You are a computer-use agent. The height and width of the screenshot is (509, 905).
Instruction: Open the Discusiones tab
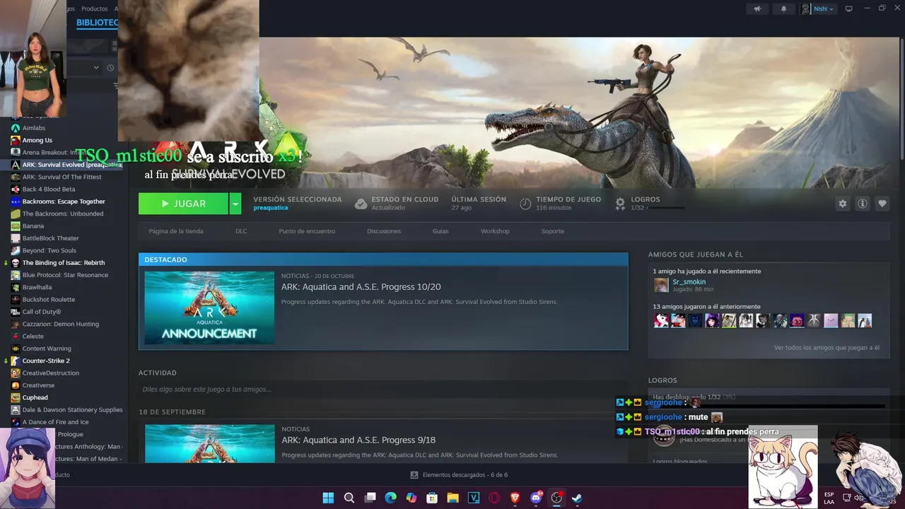point(384,231)
